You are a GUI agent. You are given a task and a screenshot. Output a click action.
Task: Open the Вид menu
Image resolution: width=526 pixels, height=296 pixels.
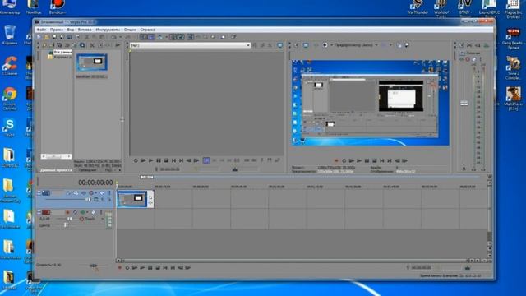71,30
